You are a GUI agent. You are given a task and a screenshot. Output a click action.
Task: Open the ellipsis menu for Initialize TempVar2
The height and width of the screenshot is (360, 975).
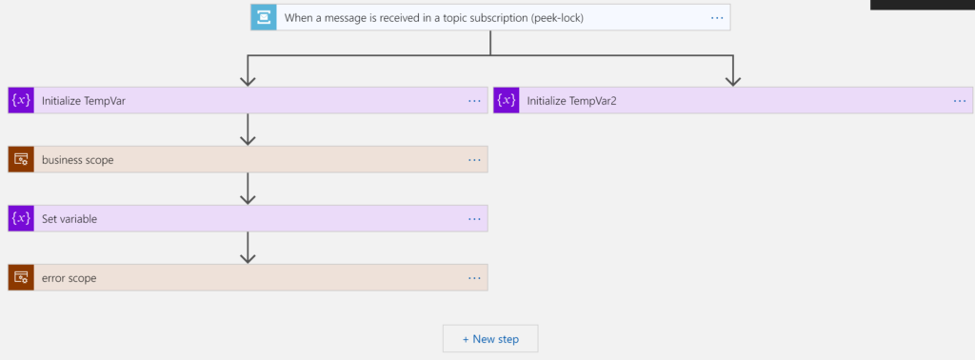click(x=960, y=101)
